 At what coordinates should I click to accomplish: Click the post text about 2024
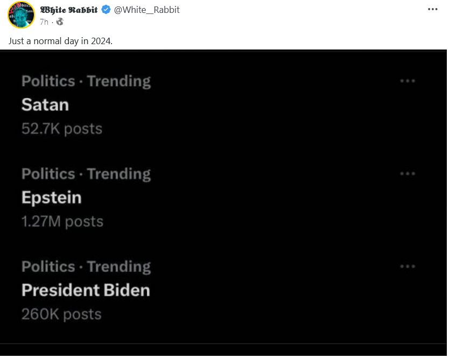tap(61, 41)
